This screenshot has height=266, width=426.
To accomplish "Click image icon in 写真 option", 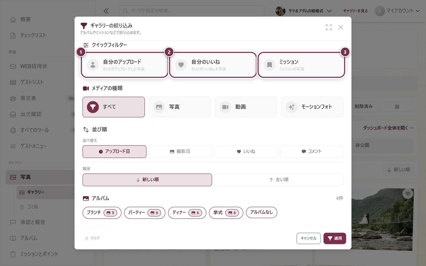I will pyautogui.click(x=159, y=107).
